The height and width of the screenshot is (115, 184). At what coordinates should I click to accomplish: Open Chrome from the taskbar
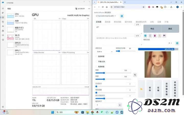[x=93, y=112]
